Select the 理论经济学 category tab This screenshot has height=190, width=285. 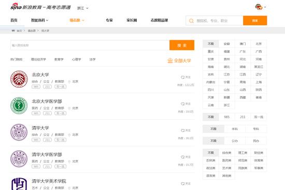pyautogui.click(x=38, y=59)
